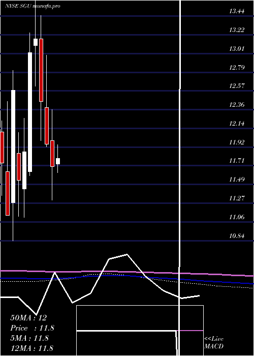Select the last small white candlestick

point(58,161)
